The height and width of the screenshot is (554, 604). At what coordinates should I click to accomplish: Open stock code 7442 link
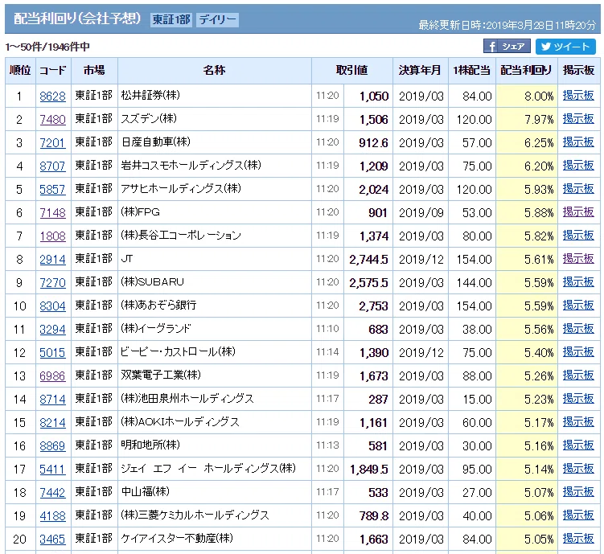pos(53,492)
